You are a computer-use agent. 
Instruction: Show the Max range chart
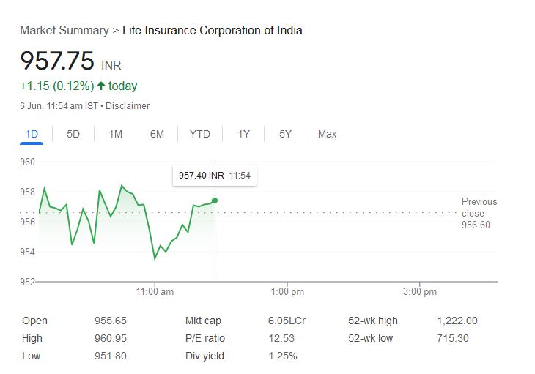tap(327, 134)
